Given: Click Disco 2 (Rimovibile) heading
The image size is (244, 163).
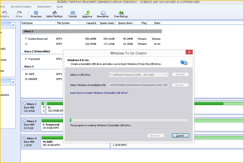Looking at the screenshot, I should [x=37, y=52].
